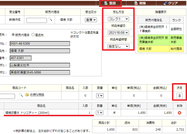Click the yellow box お得な商品 icon
Screen dimensions: 187x134
pos(27,95)
